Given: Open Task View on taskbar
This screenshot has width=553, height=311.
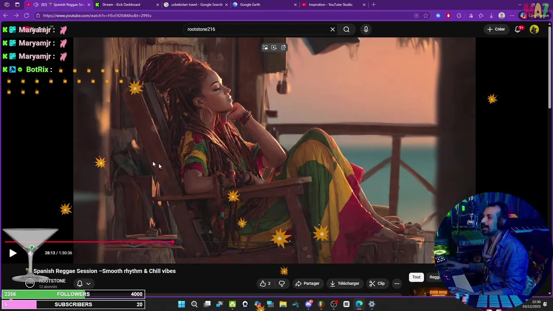Looking at the screenshot, I should pyautogui.click(x=207, y=304).
